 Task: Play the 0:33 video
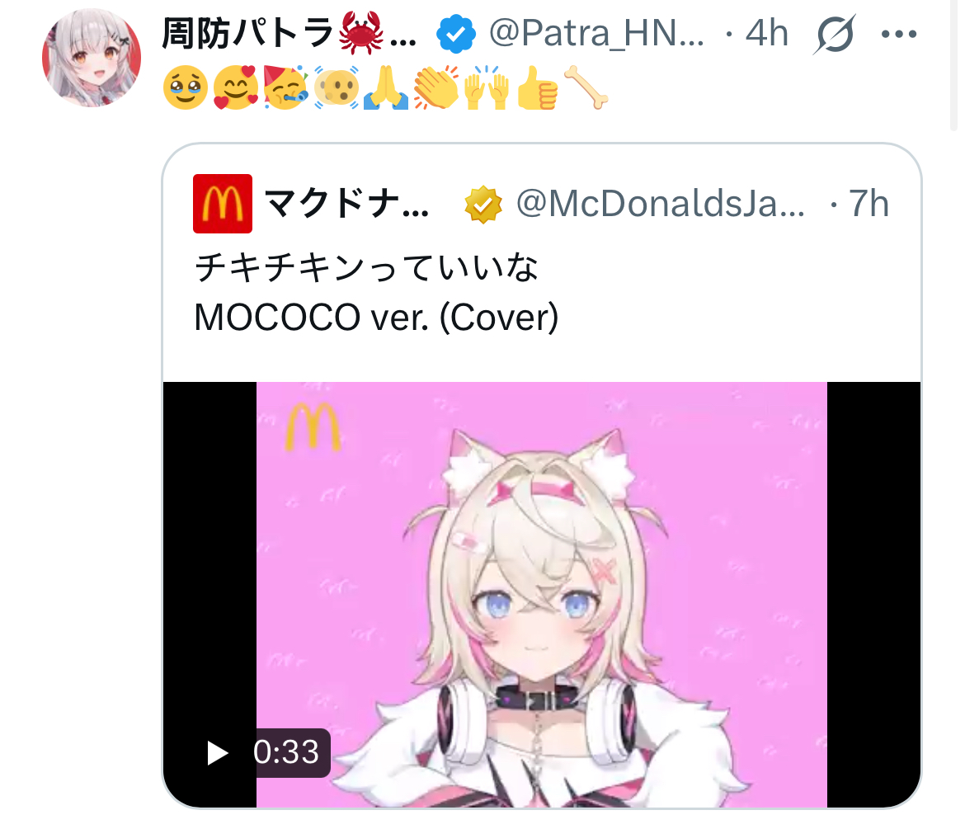pyautogui.click(x=217, y=752)
